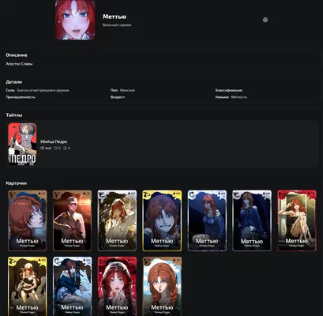Open the card with white coat among dark leaves
The width and height of the screenshot is (323, 316).
click(x=117, y=220)
